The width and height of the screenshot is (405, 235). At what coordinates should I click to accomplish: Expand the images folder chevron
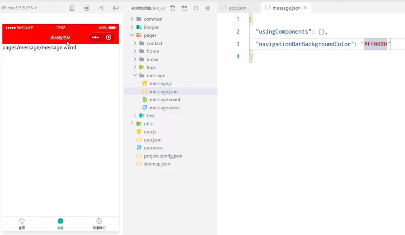[x=132, y=27]
